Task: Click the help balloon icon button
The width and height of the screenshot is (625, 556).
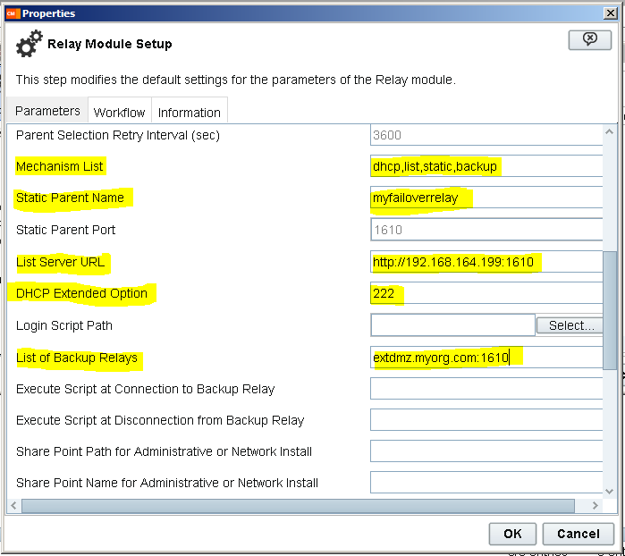Action: (x=589, y=40)
